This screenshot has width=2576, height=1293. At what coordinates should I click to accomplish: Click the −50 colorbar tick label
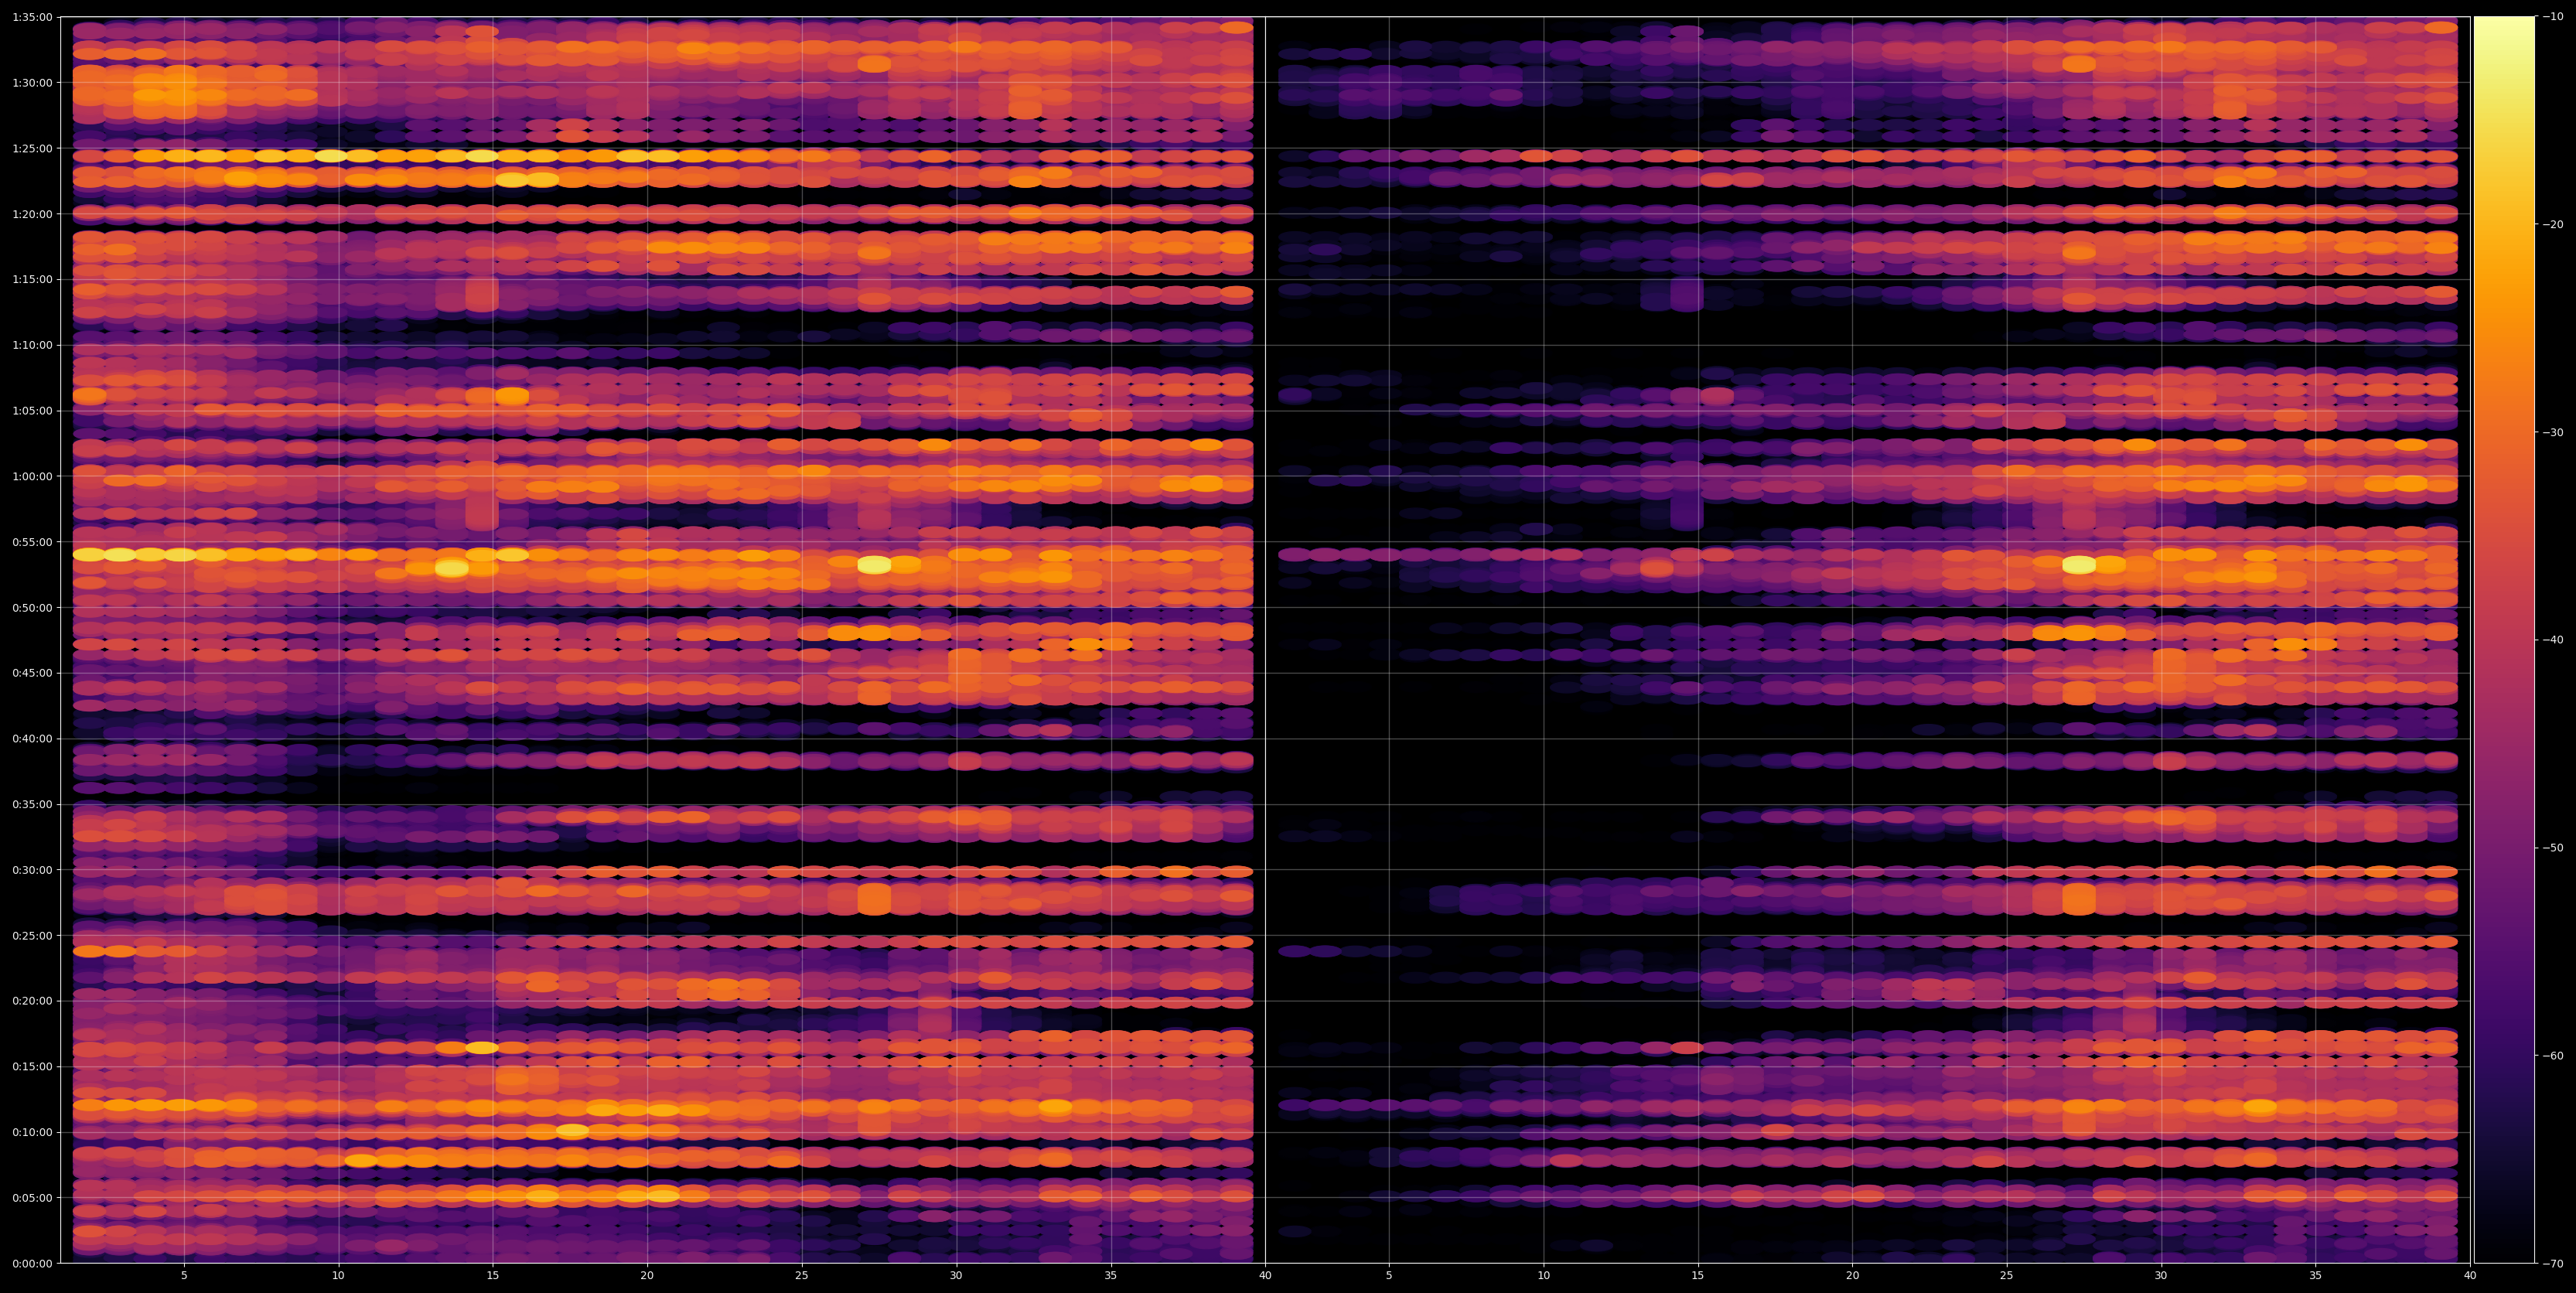(2552, 848)
